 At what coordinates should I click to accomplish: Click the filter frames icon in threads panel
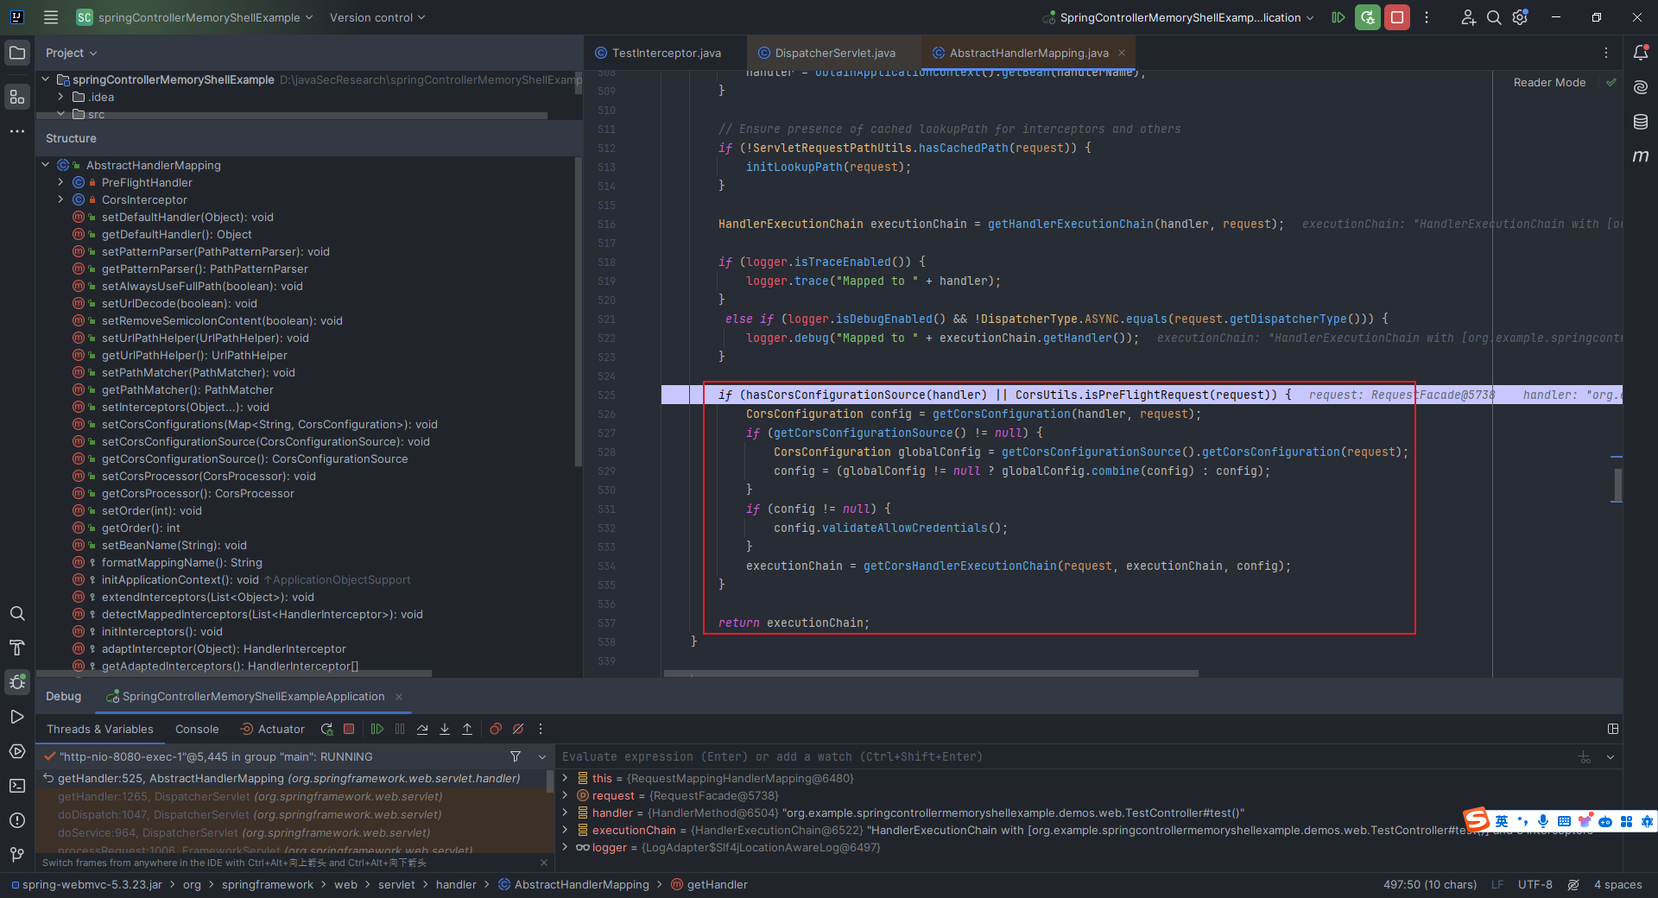pos(516,756)
